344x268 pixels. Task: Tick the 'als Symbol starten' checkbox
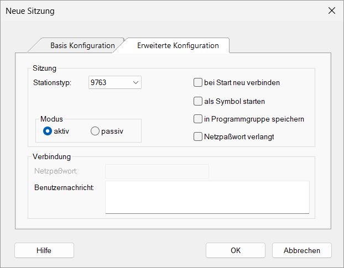[x=198, y=101]
